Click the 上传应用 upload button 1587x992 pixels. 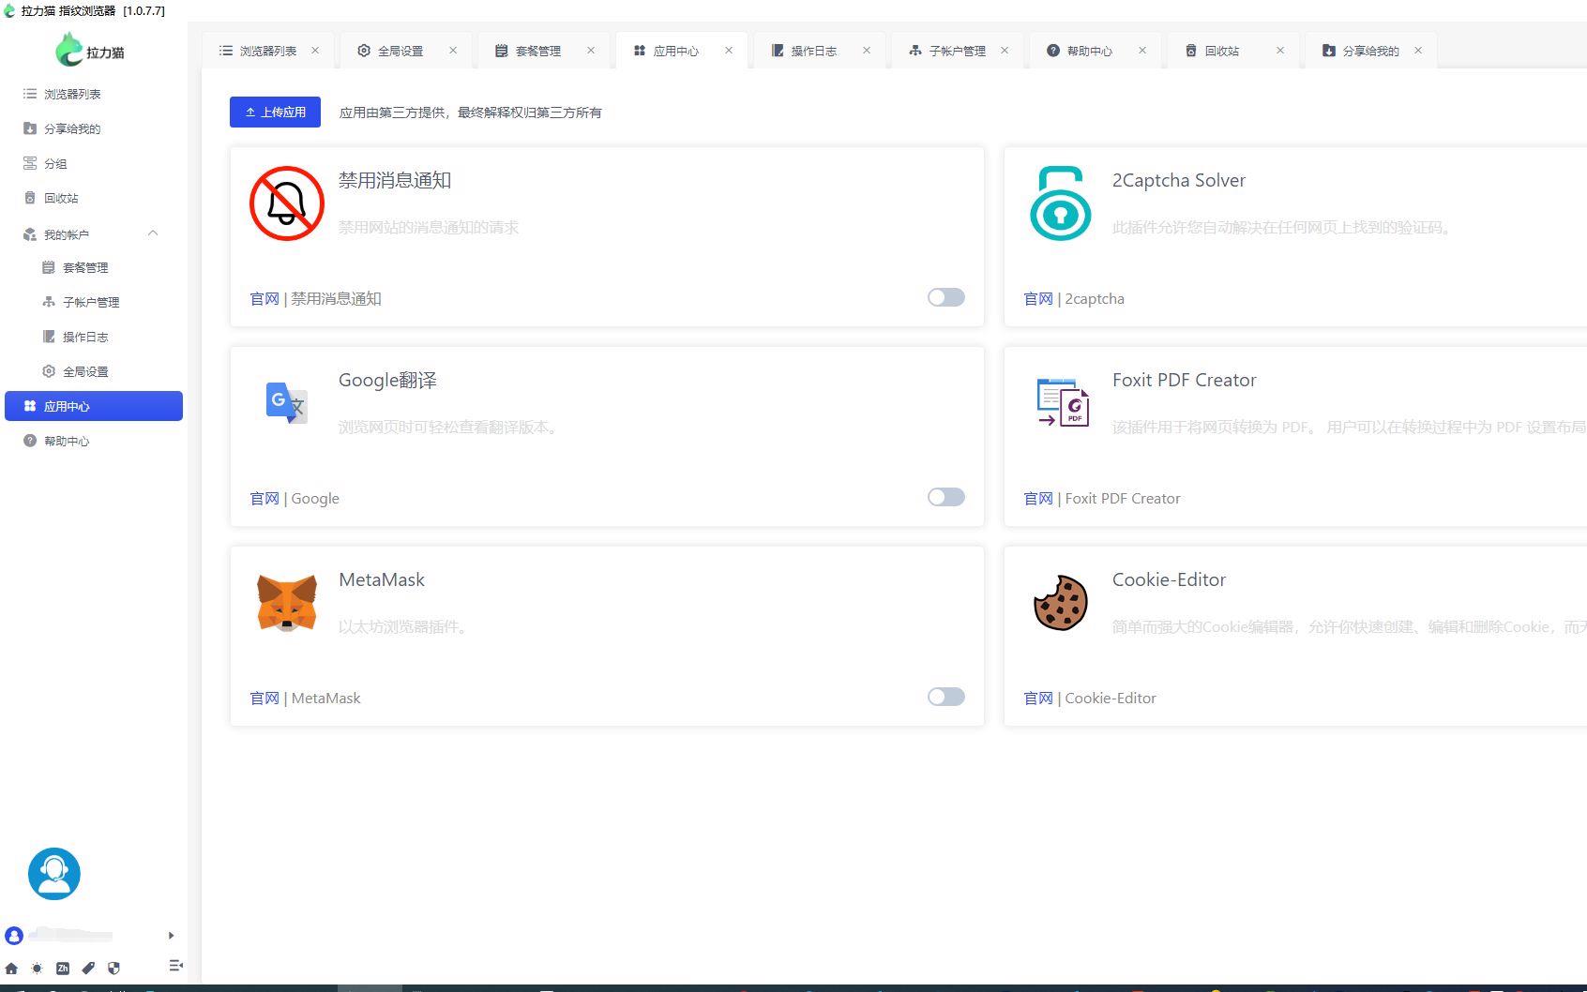point(275,112)
